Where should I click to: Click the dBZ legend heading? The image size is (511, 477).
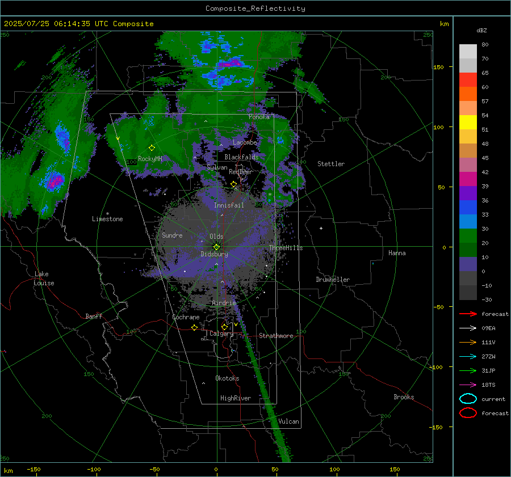pyautogui.click(x=481, y=31)
